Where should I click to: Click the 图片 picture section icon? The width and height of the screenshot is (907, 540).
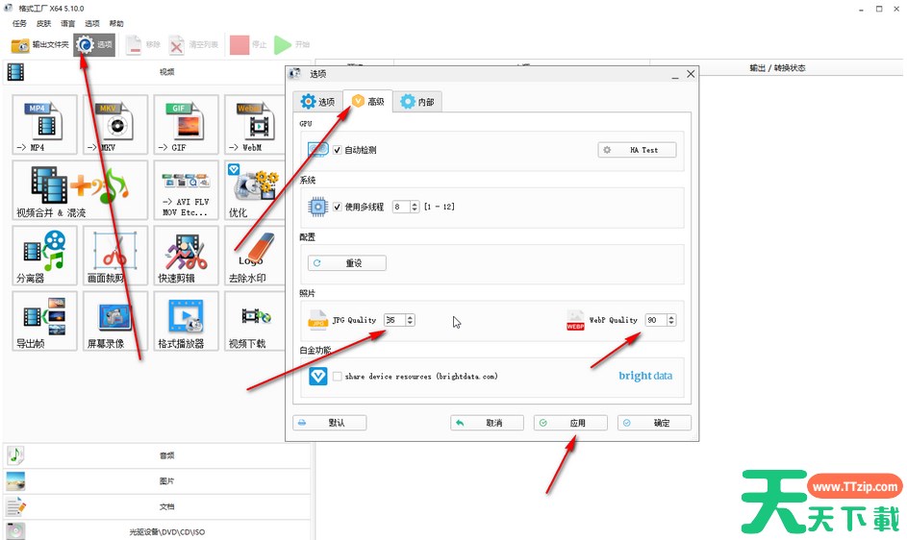[15, 481]
